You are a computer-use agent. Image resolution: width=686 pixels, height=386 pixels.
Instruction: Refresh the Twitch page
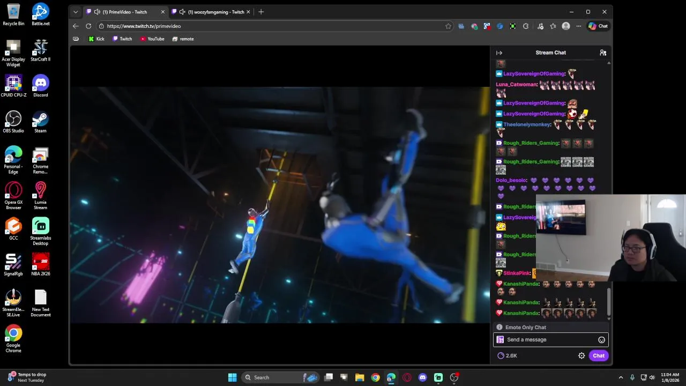click(88, 26)
